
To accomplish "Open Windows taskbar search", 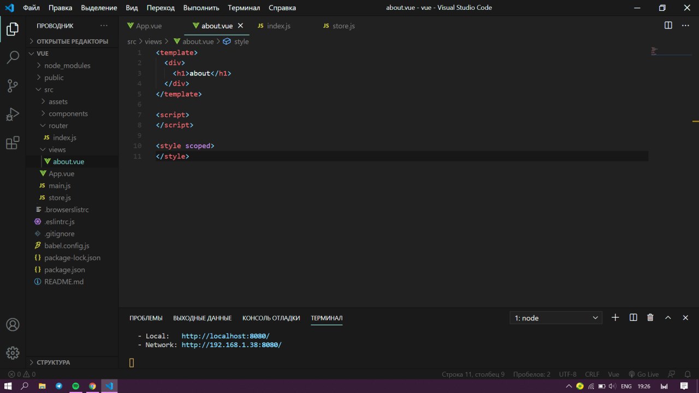I will click(x=25, y=386).
